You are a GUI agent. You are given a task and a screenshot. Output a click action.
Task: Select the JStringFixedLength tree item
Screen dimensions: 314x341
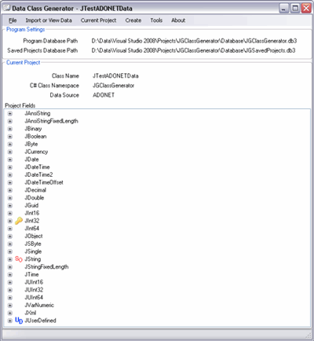tap(46, 267)
